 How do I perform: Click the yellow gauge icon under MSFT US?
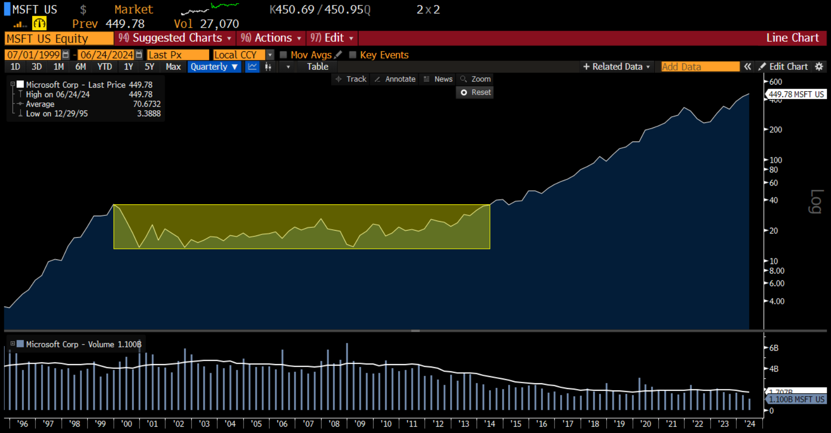[x=39, y=23]
